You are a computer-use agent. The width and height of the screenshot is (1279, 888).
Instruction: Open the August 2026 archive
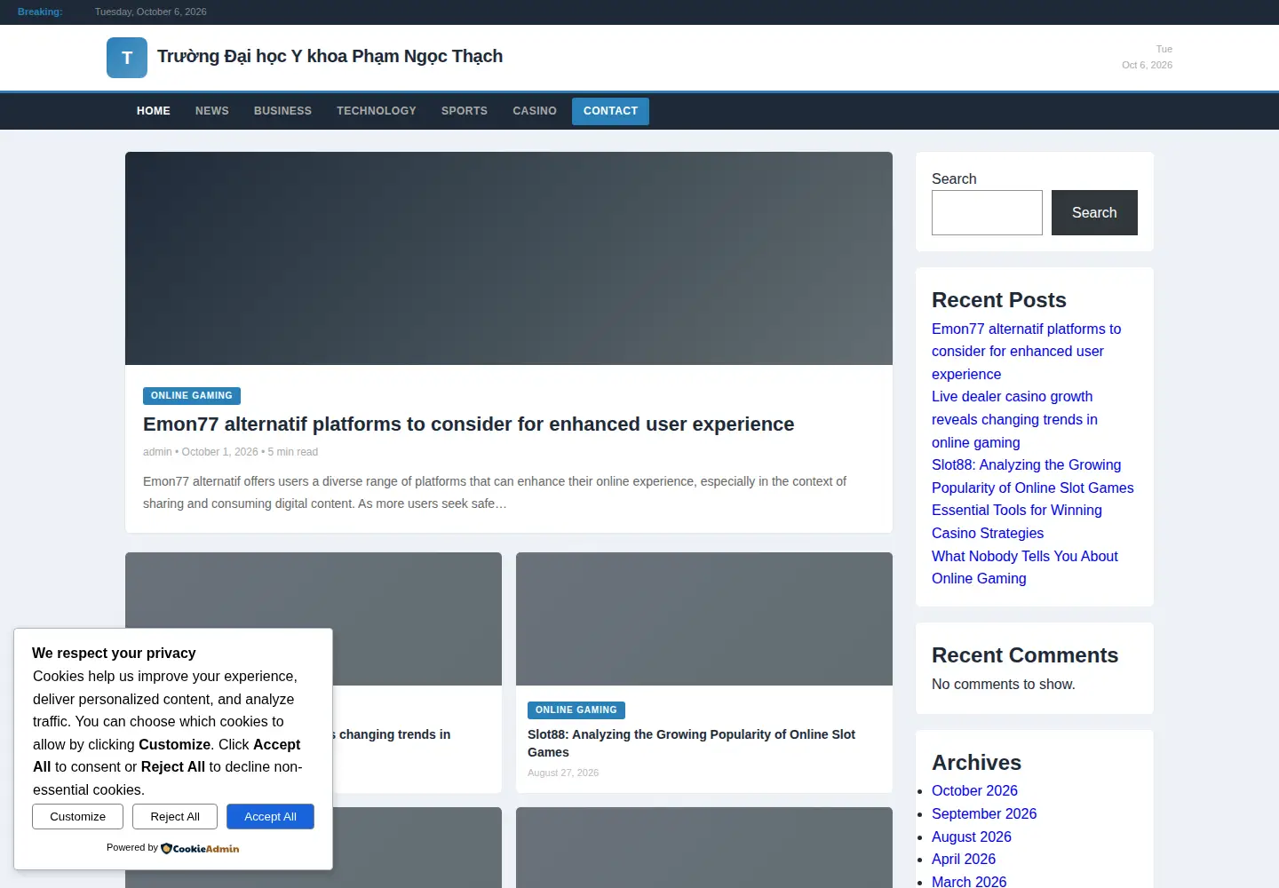click(971, 837)
